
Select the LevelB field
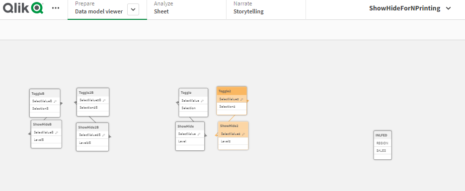point(46,140)
